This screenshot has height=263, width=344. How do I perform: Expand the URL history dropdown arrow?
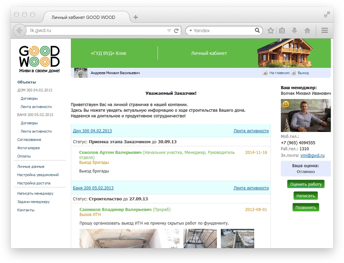click(169, 31)
